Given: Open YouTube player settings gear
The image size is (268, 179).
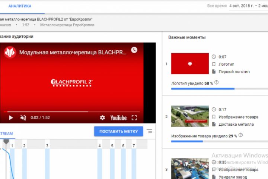Looking at the screenshot, I should (x=102, y=118).
